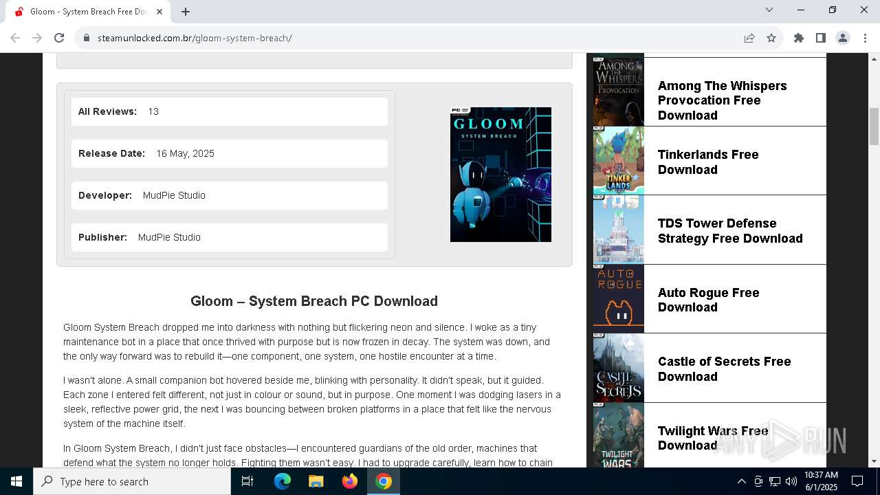Image resolution: width=880 pixels, height=495 pixels.
Task: Expand the tab search chevron
Action: coord(769,10)
